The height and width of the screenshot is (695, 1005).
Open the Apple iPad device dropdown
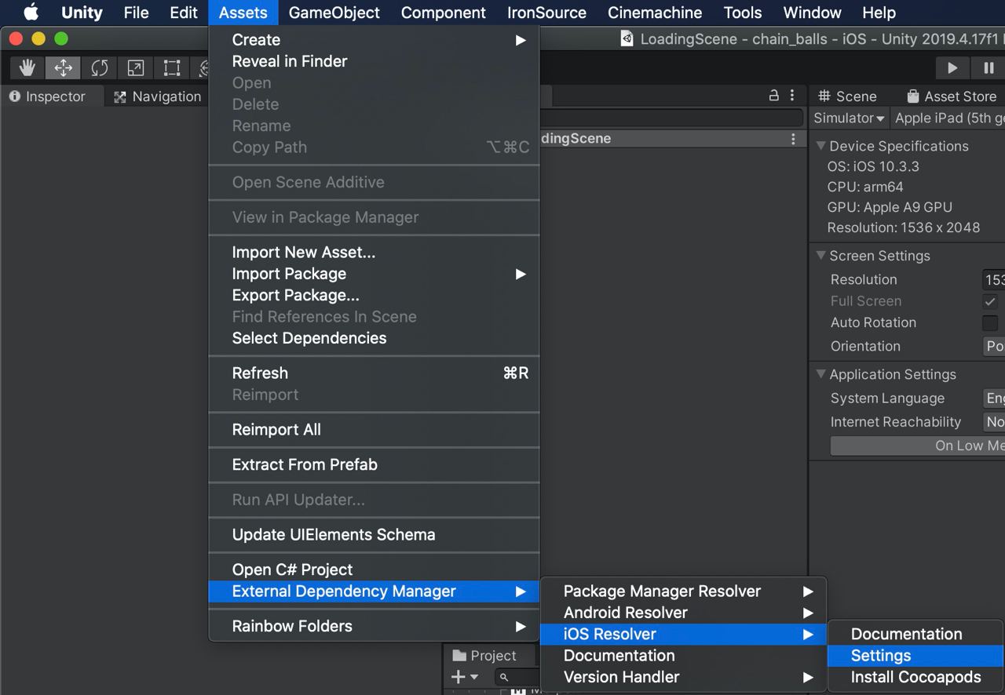[x=948, y=118]
